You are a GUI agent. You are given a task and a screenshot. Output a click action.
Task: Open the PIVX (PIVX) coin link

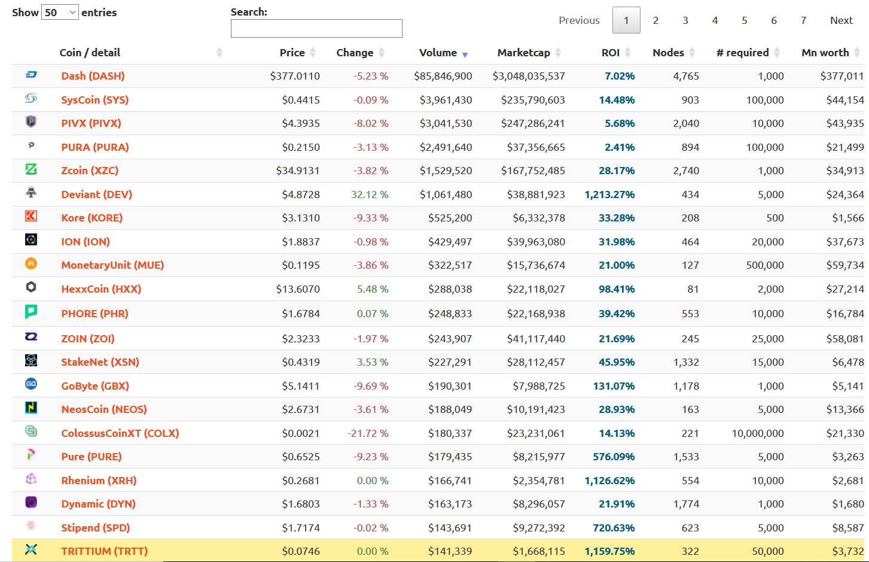point(91,123)
